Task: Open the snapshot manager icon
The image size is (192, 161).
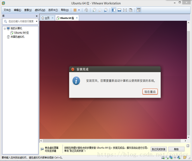Action: coord(106,10)
